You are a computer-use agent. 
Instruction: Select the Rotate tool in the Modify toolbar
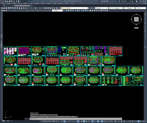point(145,26)
